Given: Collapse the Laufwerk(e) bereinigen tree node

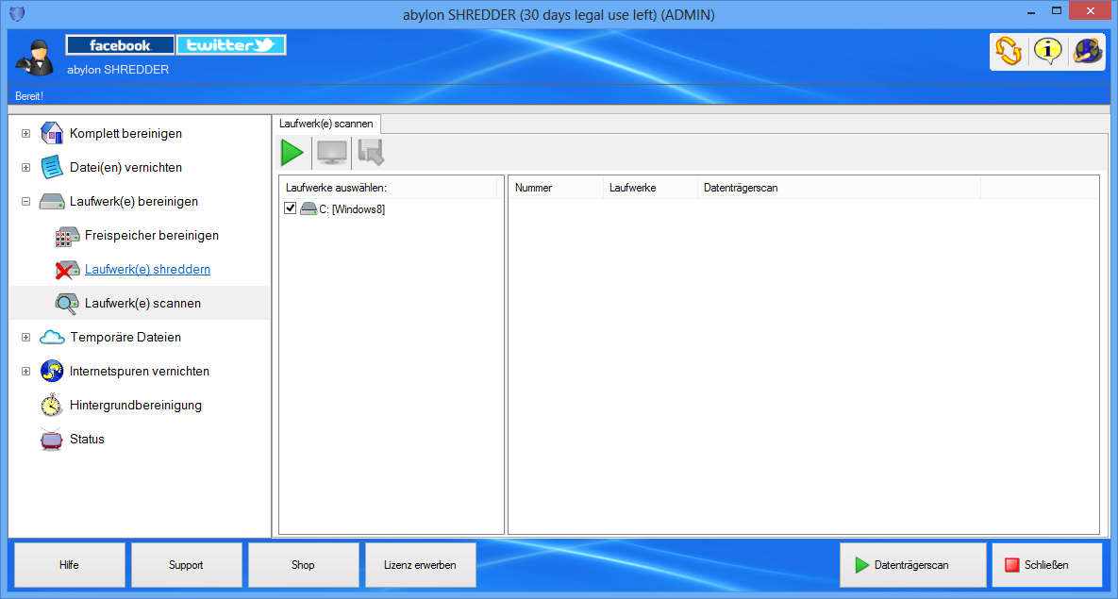Looking at the screenshot, I should [25, 202].
